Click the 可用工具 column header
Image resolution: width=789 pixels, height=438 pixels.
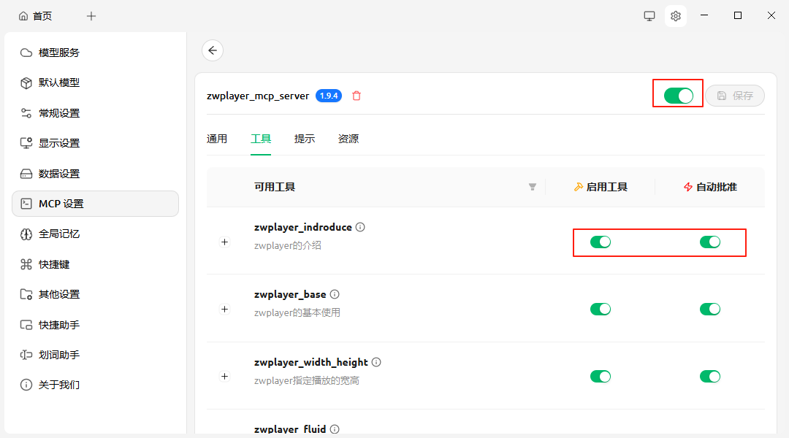[x=275, y=187]
